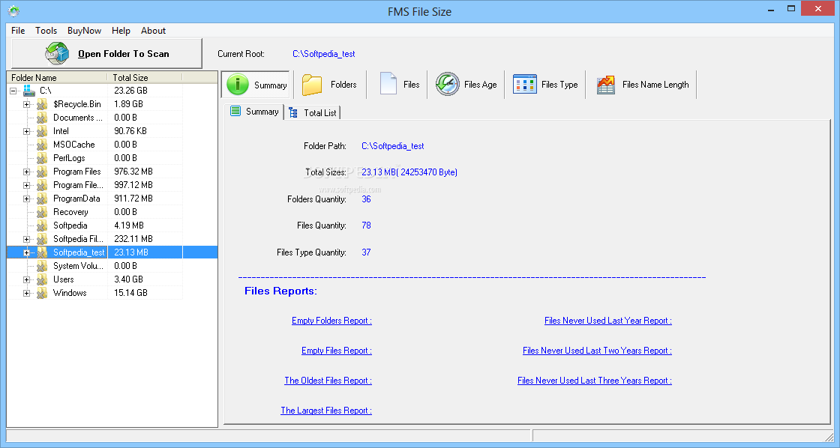Click the MSOCache folder icon
Image resolution: width=840 pixels, height=448 pixels.
pos(42,145)
